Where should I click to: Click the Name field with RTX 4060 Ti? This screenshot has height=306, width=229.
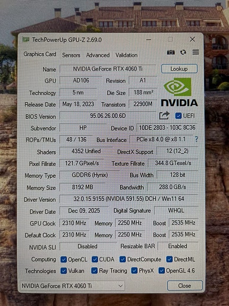pyautogui.click(x=107, y=69)
